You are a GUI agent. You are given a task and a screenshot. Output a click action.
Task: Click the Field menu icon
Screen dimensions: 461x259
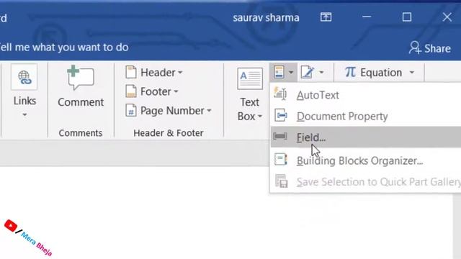pos(280,136)
